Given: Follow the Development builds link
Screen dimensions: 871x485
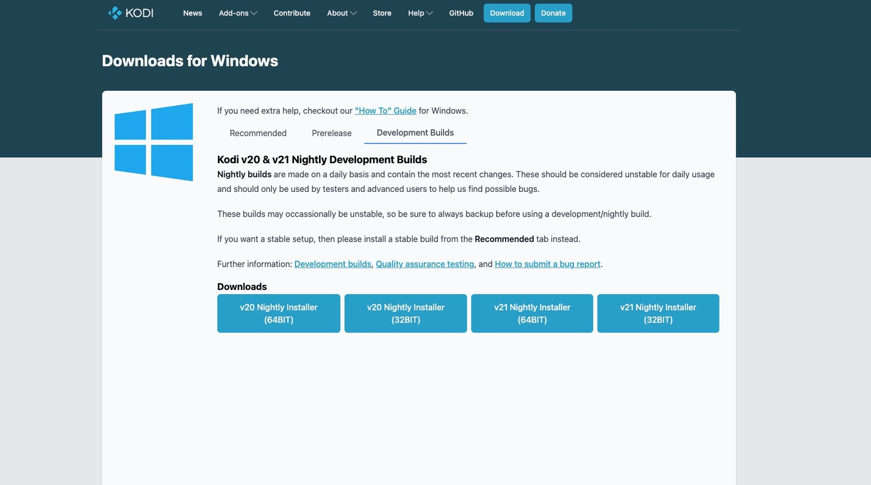Looking at the screenshot, I should tap(333, 264).
